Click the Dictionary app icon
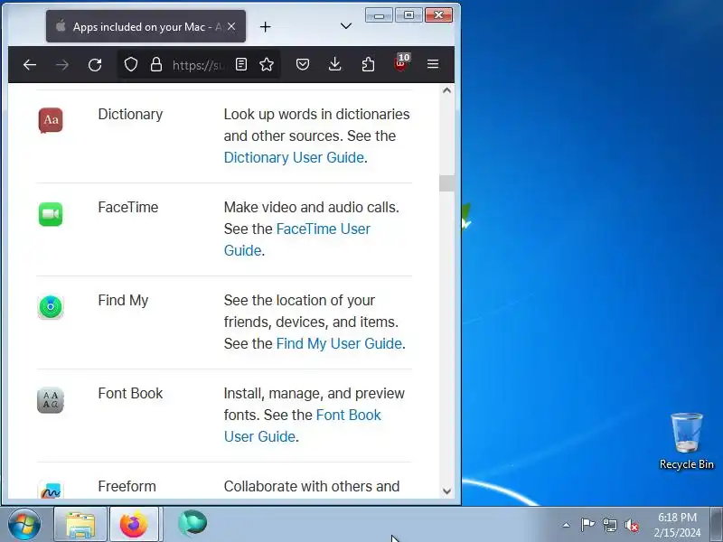723x542 pixels. click(51, 120)
